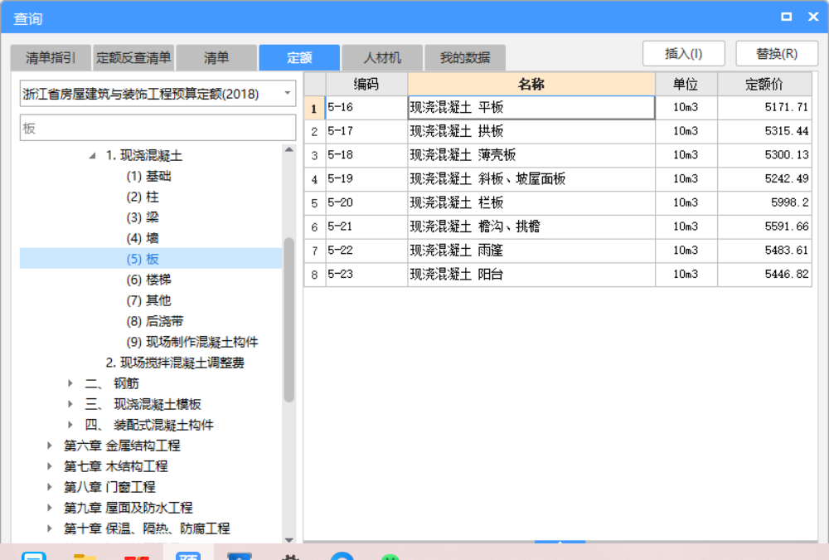Select the 三、现浇混凝土模板 tree label
The width and height of the screenshot is (829, 560).
143,404
